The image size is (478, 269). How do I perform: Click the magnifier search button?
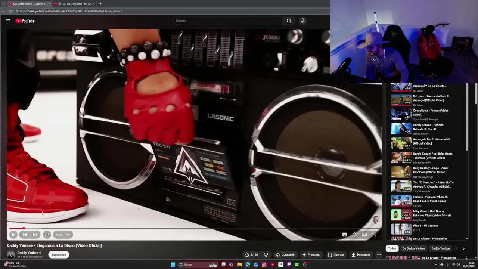click(289, 21)
